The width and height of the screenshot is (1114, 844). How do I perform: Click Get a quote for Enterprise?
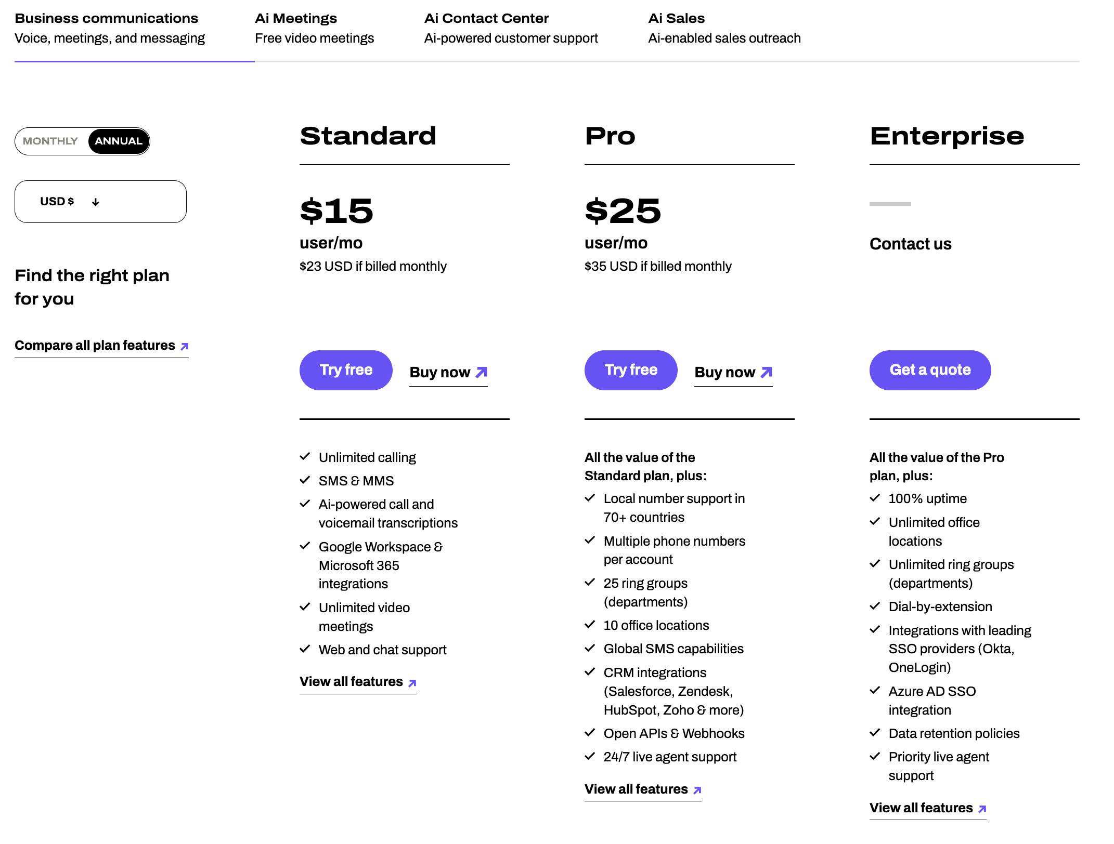(x=930, y=370)
